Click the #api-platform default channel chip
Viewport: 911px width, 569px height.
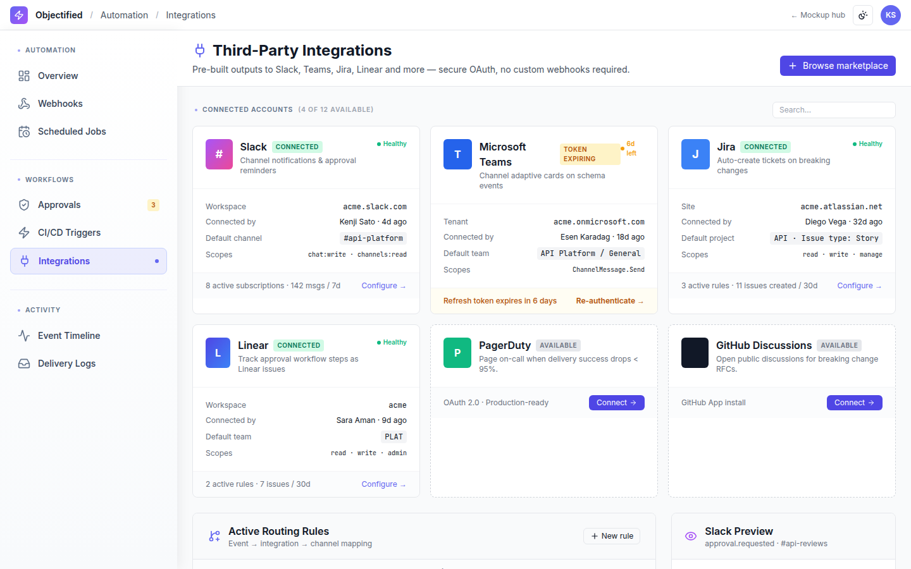[x=373, y=238]
